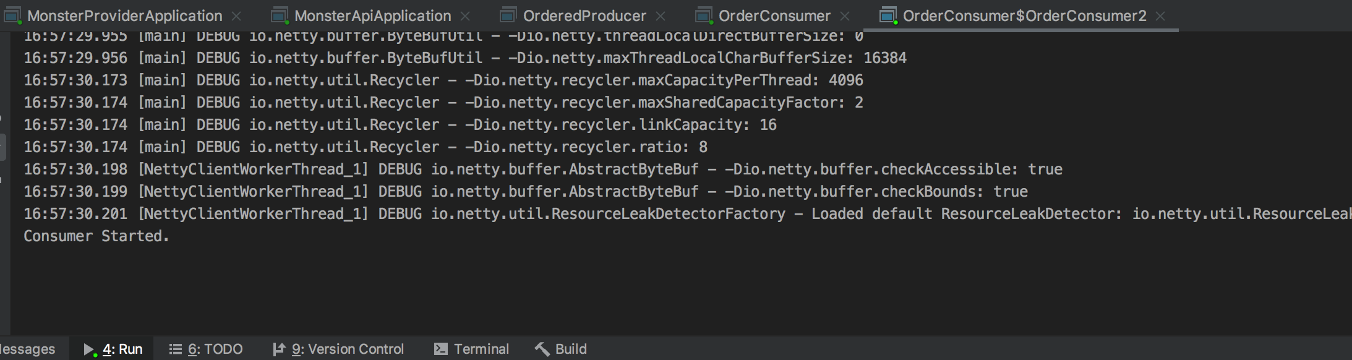Screen dimensions: 1352x360
Task: Close the OrderConsumer tab
Action: (x=845, y=16)
